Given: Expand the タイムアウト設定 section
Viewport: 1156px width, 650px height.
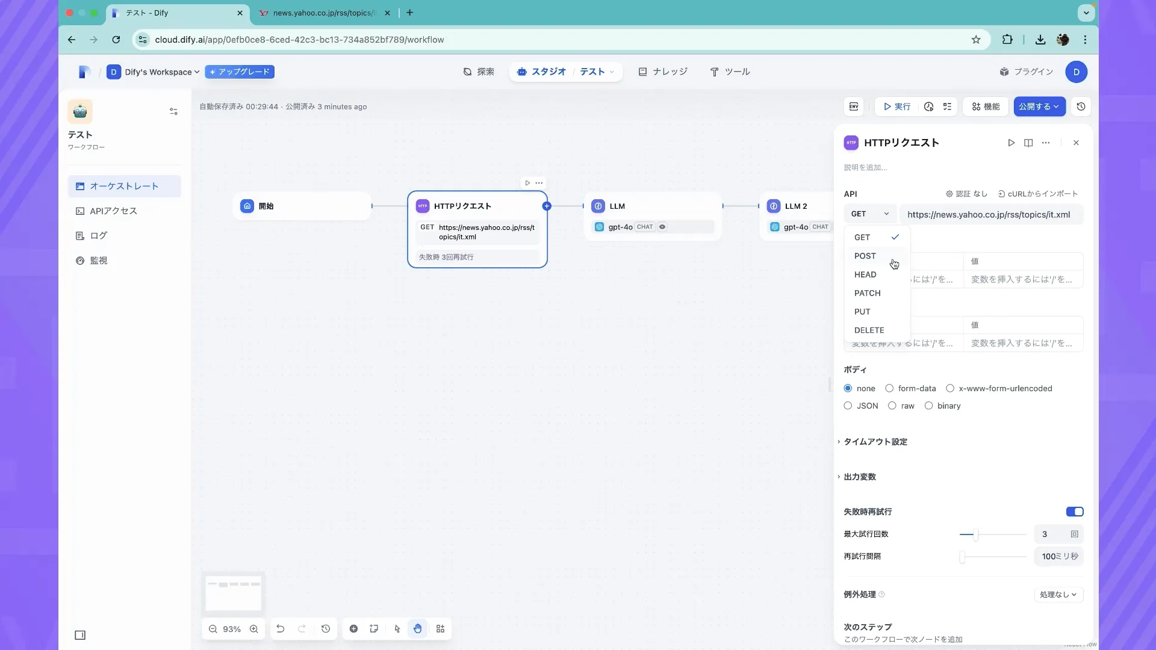Looking at the screenshot, I should click(x=876, y=441).
